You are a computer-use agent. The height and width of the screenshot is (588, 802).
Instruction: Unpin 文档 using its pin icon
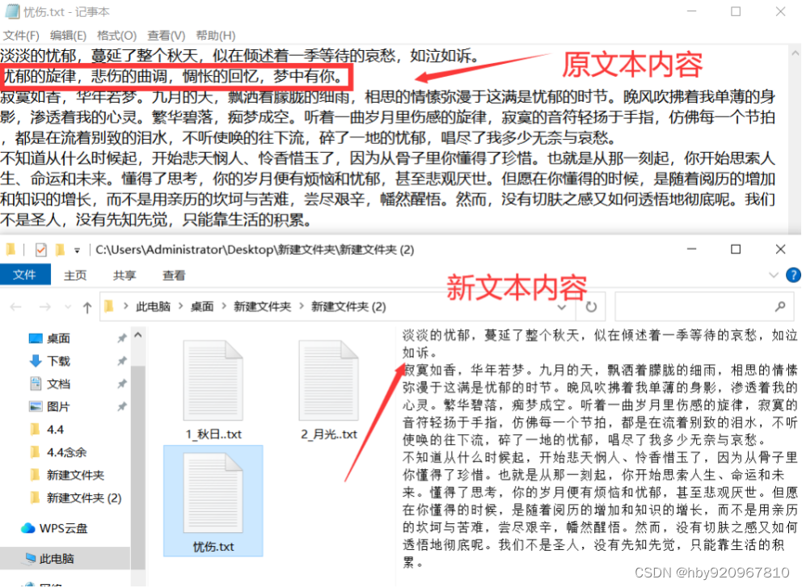[122, 384]
